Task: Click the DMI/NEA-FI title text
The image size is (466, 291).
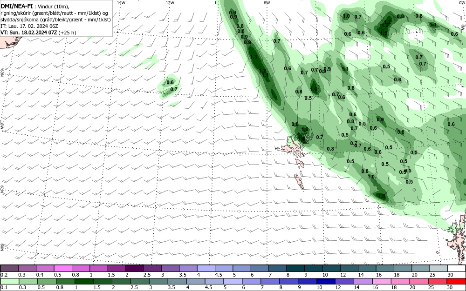Action: click(x=17, y=6)
